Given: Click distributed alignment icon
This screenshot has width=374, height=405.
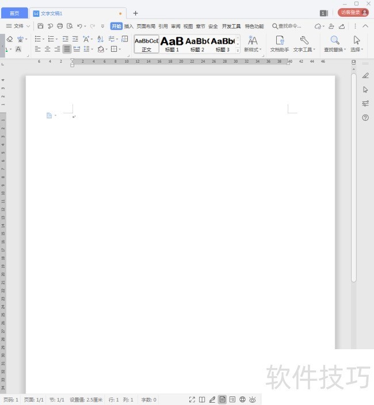Looking at the screenshot, I should [77, 49].
